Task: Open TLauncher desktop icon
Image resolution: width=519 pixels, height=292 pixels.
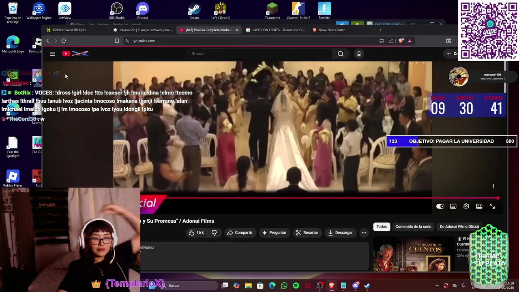Action: [x=272, y=11]
